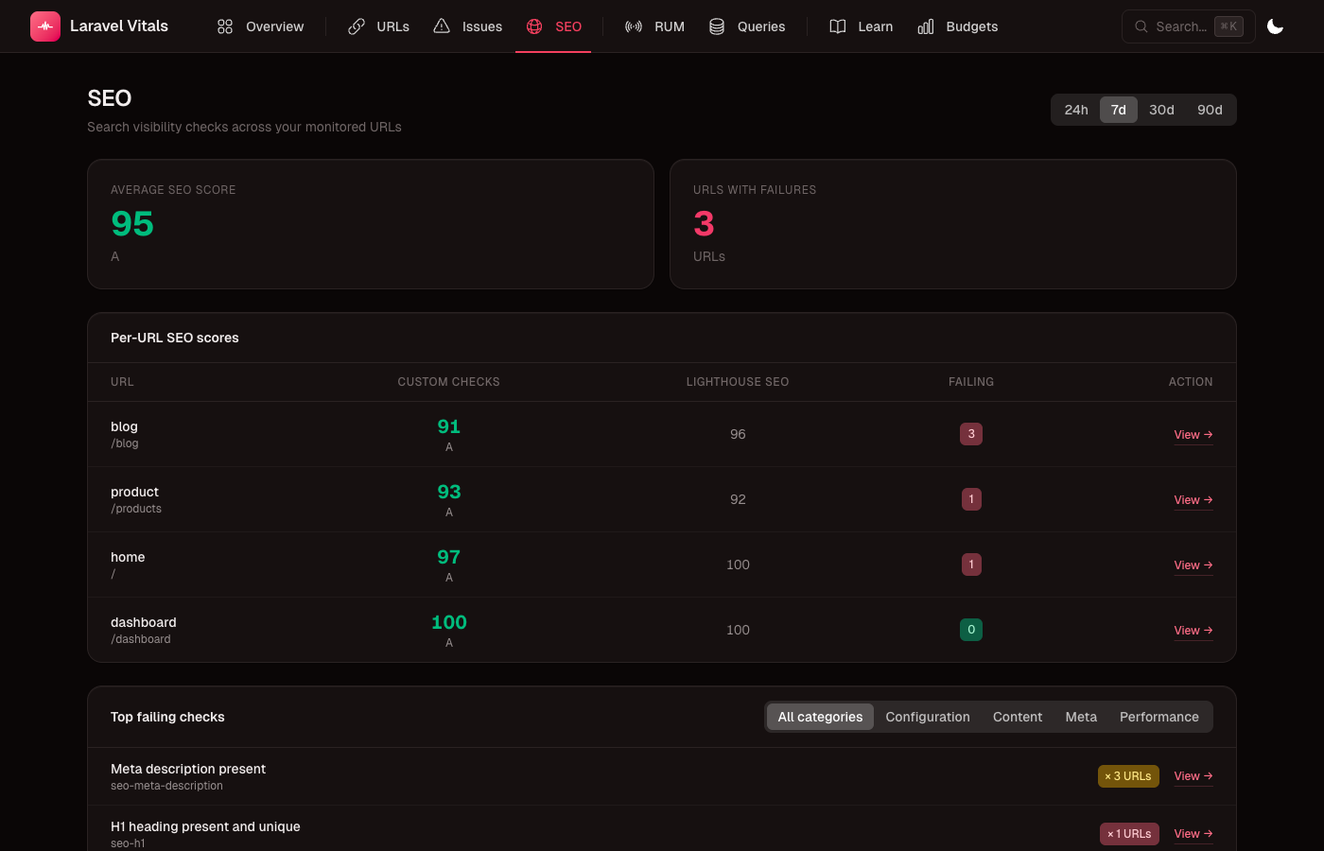Select the 30d time range
This screenshot has width=1324, height=851.
[x=1161, y=110]
